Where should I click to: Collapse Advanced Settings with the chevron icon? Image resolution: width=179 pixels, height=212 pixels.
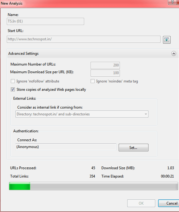pyautogui.click(x=174, y=54)
